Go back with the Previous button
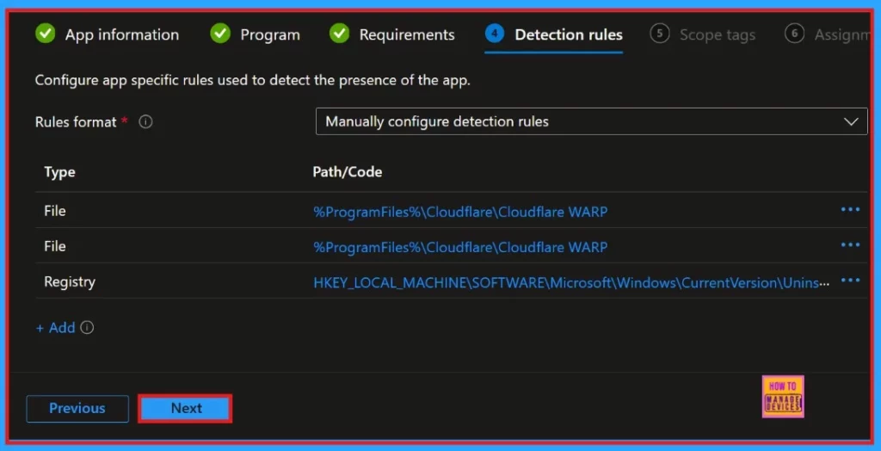The width and height of the screenshot is (881, 451). tap(77, 408)
